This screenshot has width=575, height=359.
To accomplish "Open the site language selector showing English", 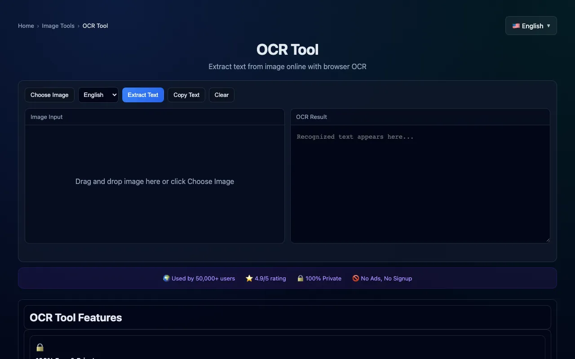I will pyautogui.click(x=531, y=26).
